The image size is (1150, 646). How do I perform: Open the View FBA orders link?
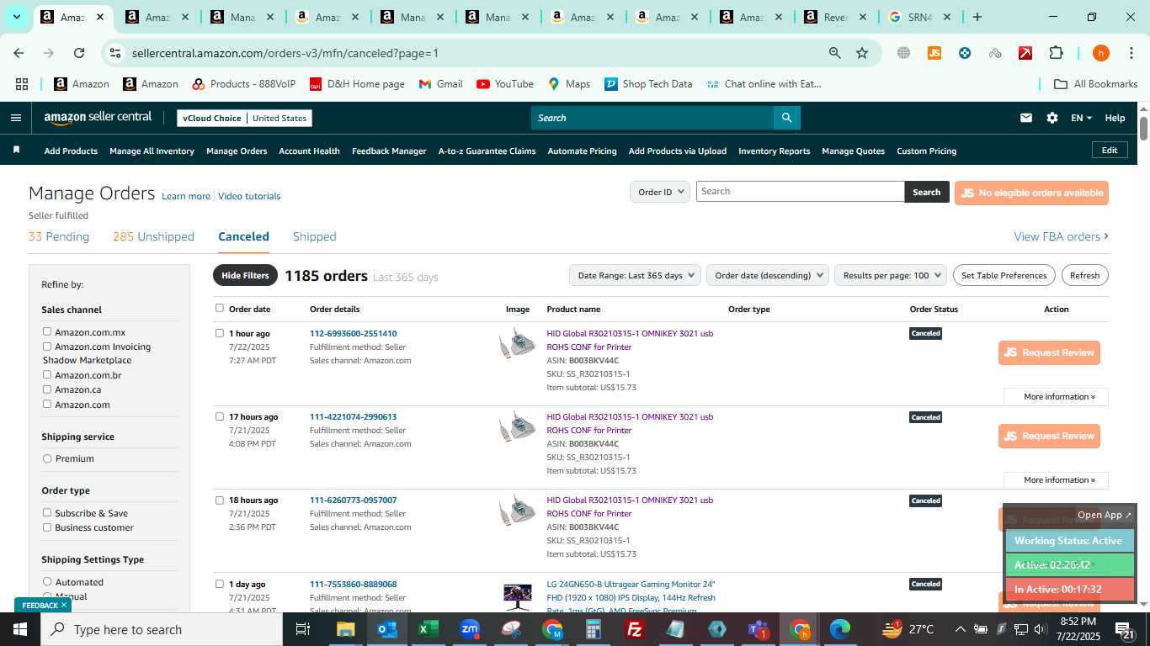(1061, 236)
